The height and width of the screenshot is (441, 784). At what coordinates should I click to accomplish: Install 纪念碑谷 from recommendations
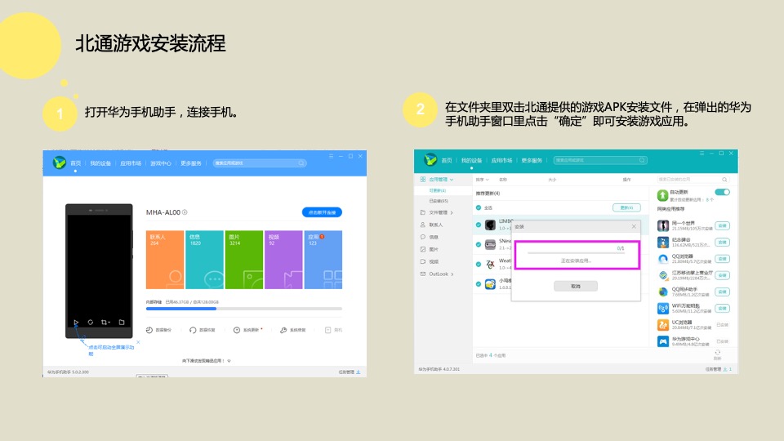click(x=723, y=243)
